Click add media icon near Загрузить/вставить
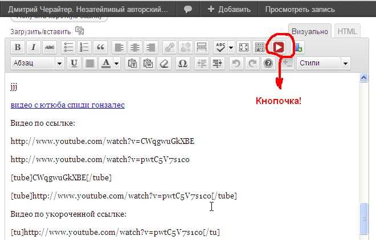This screenshot has width=376, height=240. (x=79, y=31)
